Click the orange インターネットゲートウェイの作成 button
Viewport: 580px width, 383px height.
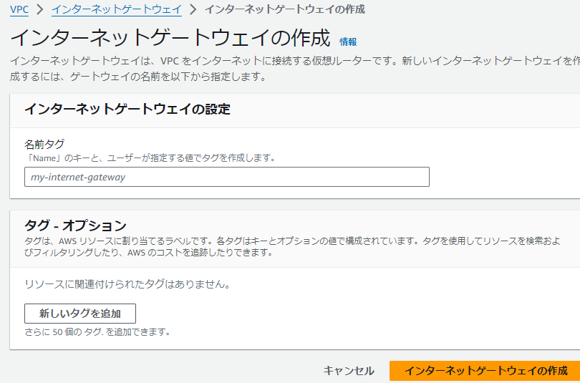coord(486,371)
